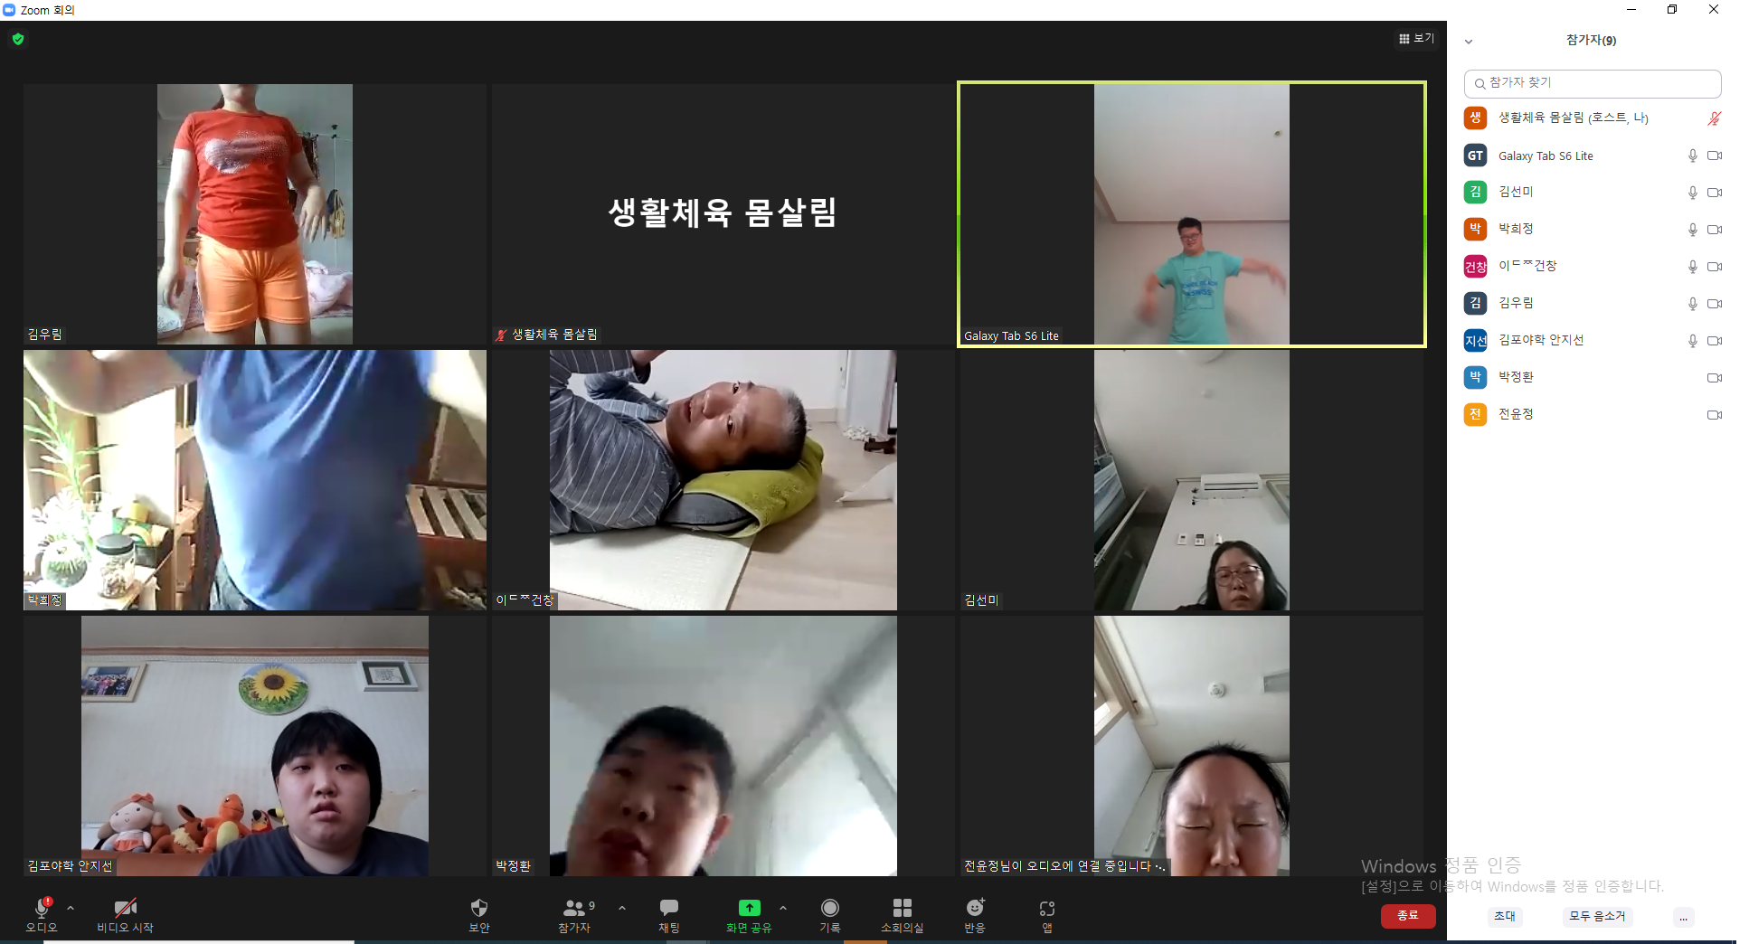
Task: Open the 반응 reactions menu
Action: [975, 915]
